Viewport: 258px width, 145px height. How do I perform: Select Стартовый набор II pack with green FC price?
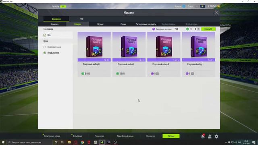[x=94, y=54]
